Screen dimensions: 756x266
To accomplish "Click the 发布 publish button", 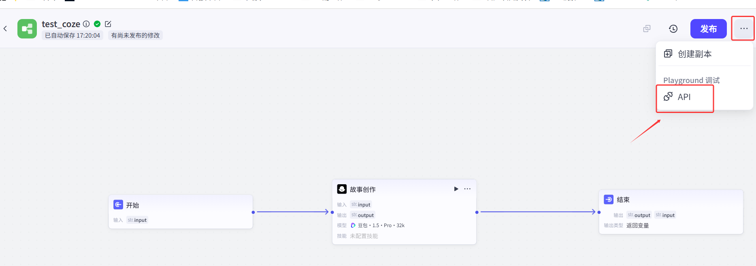I will point(708,29).
